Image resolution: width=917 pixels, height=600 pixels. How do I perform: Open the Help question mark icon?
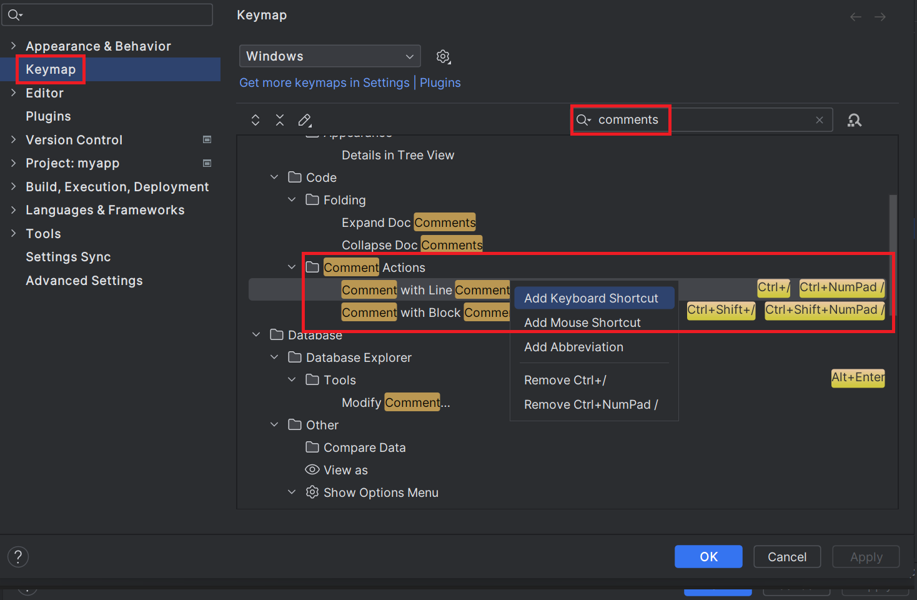pos(17,556)
